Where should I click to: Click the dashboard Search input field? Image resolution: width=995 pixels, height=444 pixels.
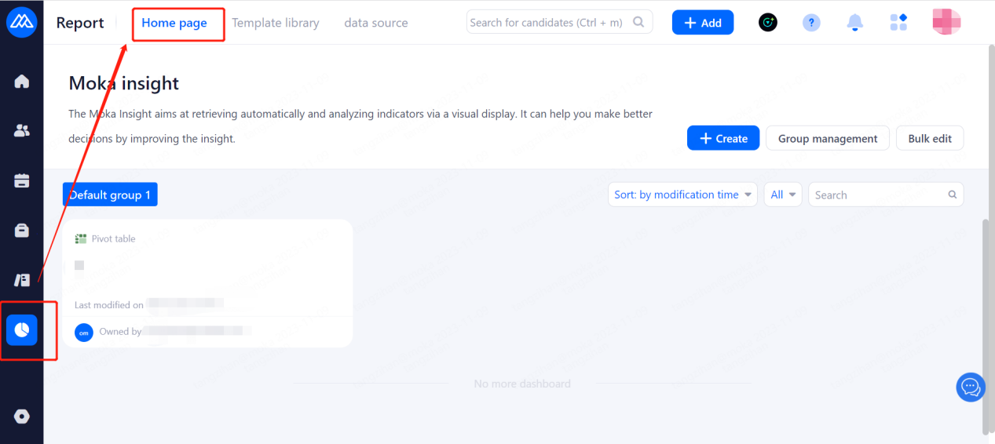[x=878, y=195]
